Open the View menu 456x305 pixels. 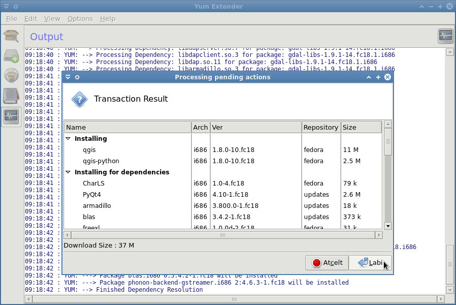click(52, 19)
